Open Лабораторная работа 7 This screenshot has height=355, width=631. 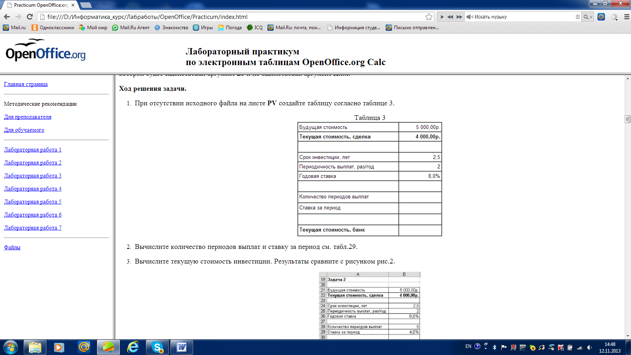click(33, 228)
